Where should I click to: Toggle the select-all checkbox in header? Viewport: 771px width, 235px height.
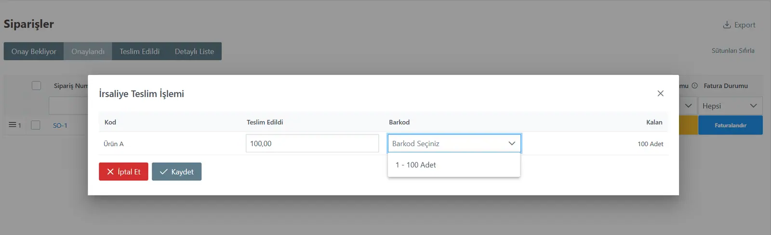[36, 86]
